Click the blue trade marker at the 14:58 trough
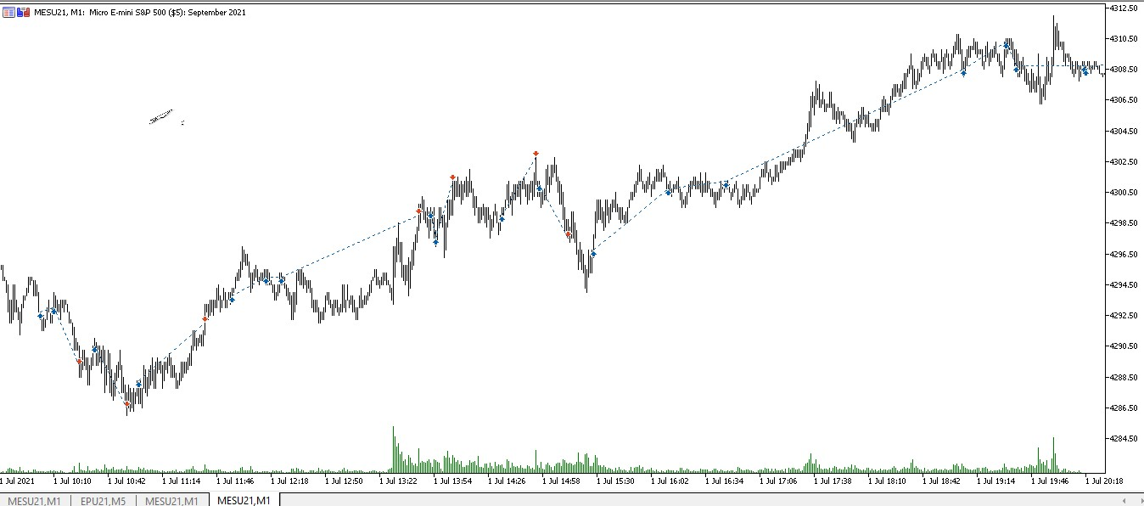 [593, 254]
